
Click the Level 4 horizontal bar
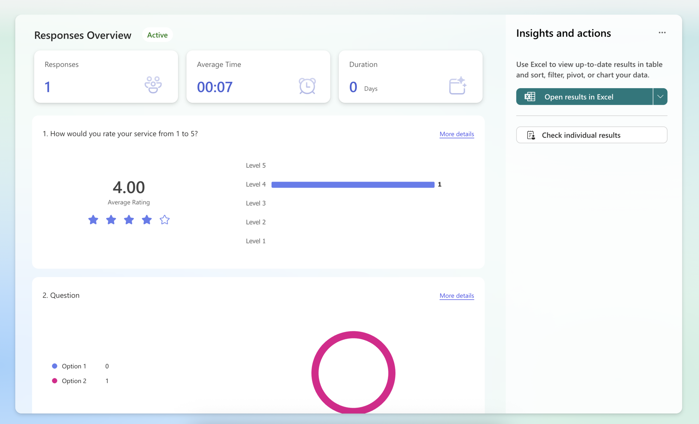353,184
